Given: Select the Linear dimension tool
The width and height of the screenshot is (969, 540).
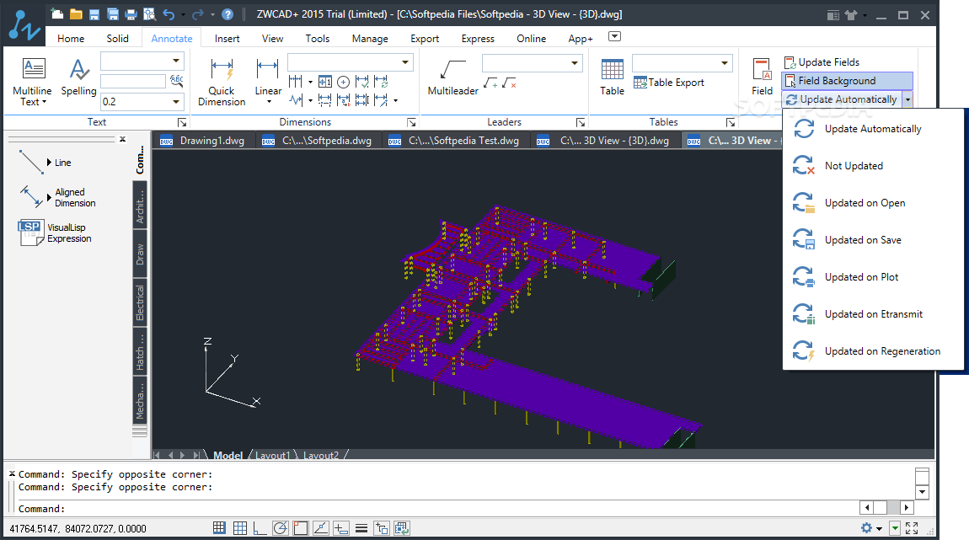Looking at the screenshot, I should [x=268, y=80].
